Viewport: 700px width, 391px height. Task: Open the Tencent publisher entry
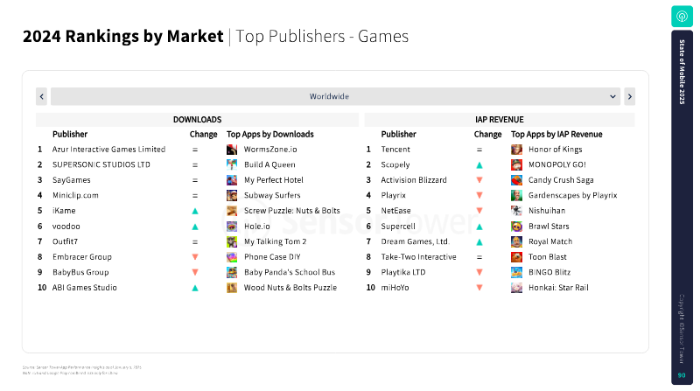(395, 150)
